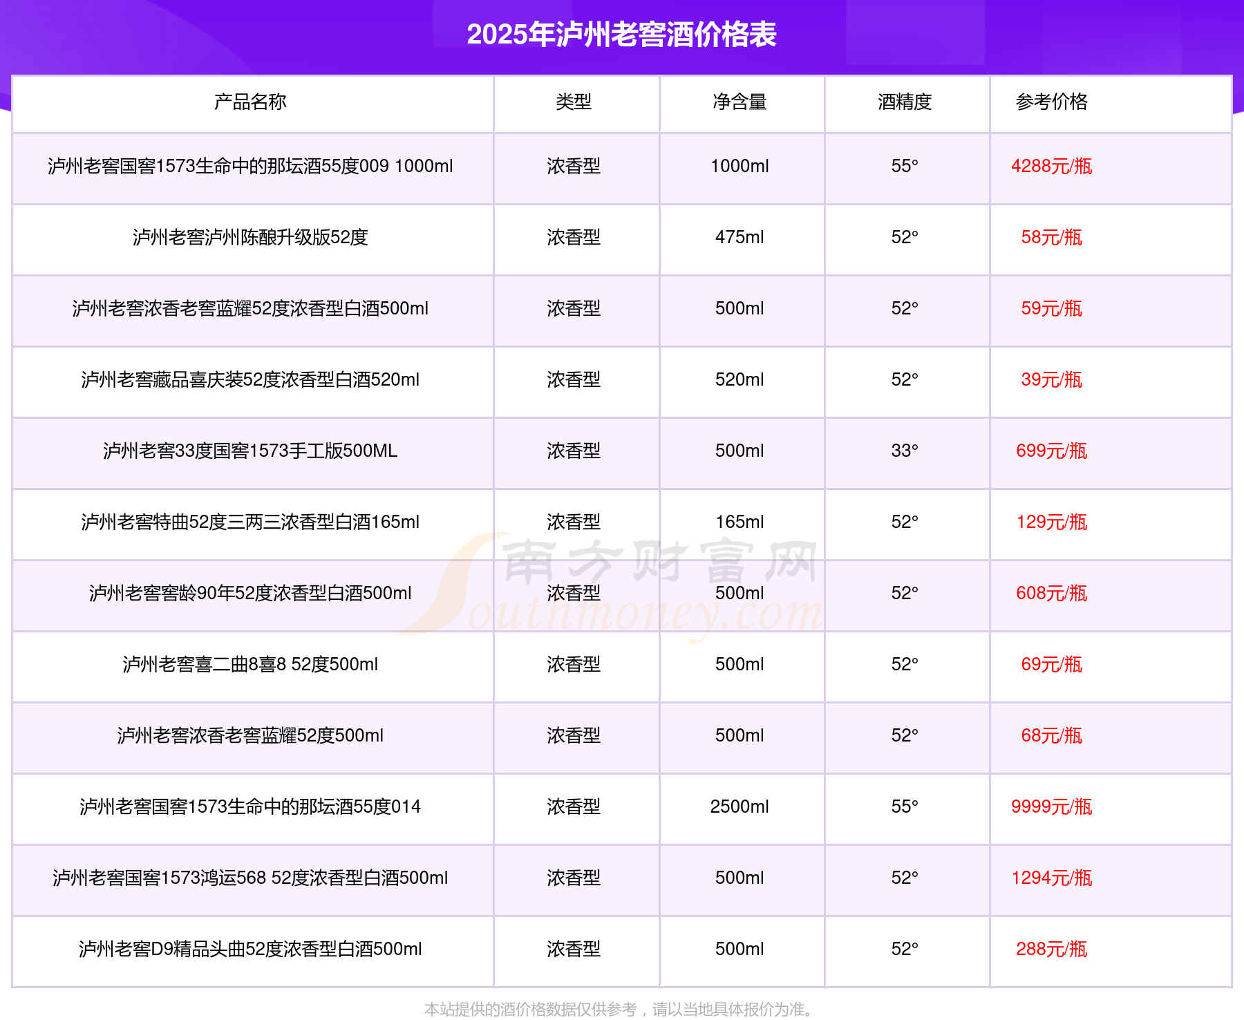Viewport: 1244px width, 1020px height.
Task: Click the 类型 column header
Action: pos(574,102)
